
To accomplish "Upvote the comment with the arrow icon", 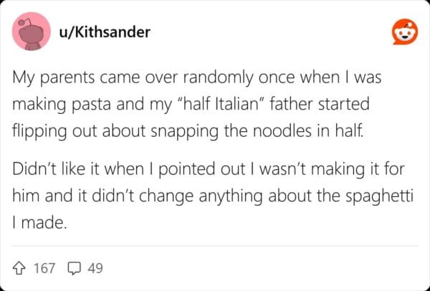I will pyautogui.click(x=20, y=269).
